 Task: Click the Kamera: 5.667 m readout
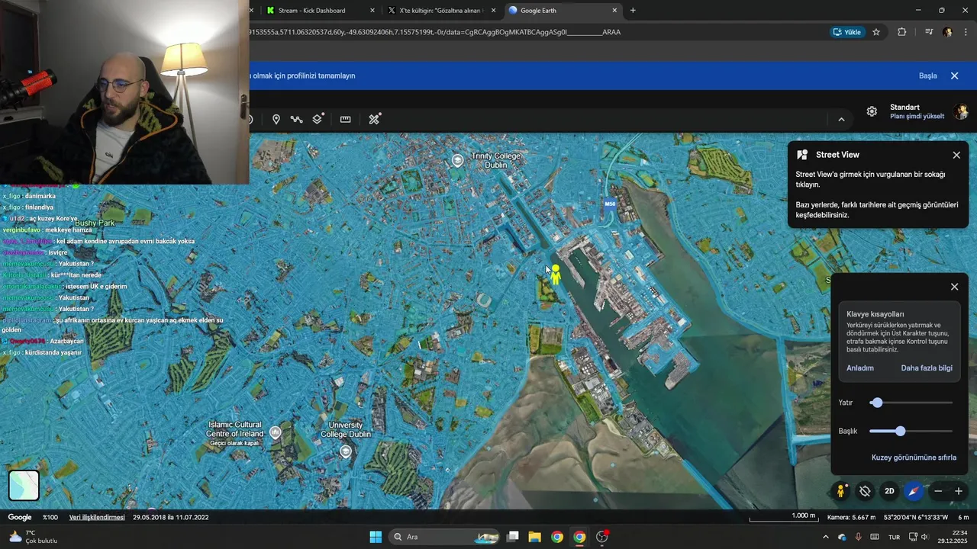pyautogui.click(x=852, y=517)
